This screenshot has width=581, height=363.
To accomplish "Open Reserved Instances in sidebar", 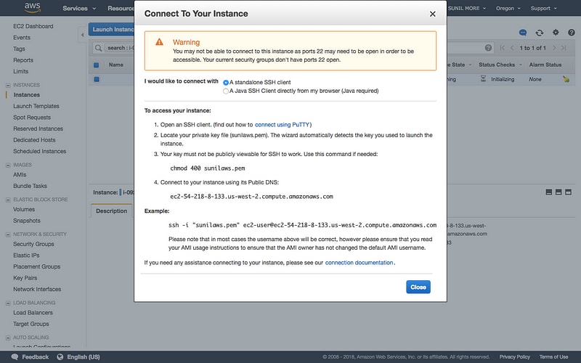I will coord(38,129).
